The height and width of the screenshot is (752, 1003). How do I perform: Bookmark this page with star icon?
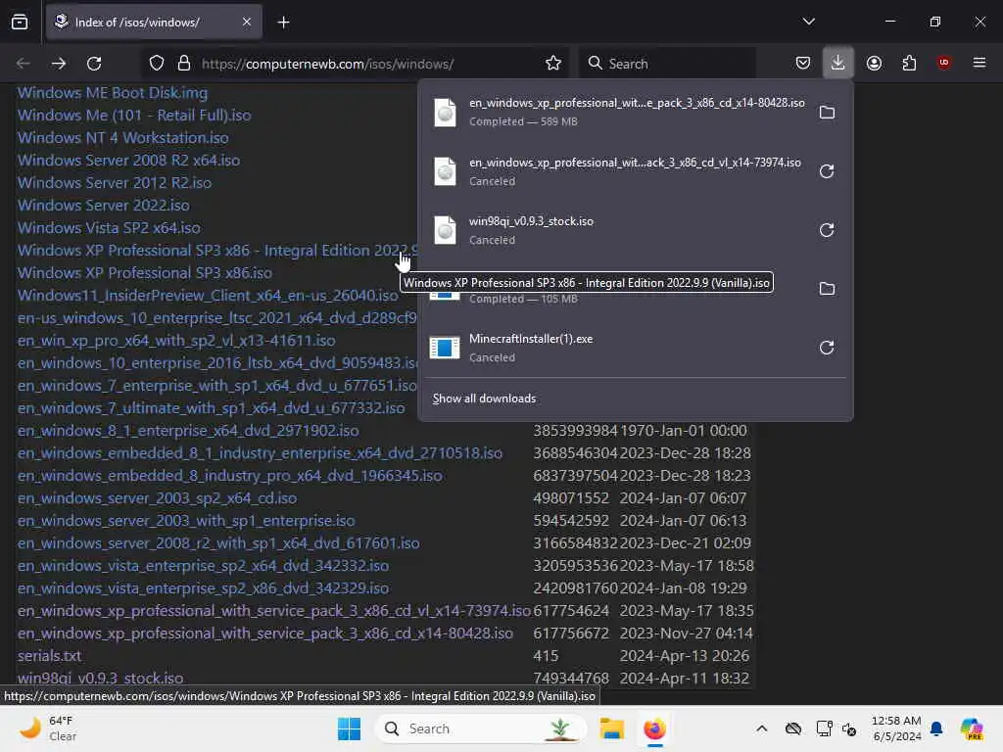coord(553,64)
